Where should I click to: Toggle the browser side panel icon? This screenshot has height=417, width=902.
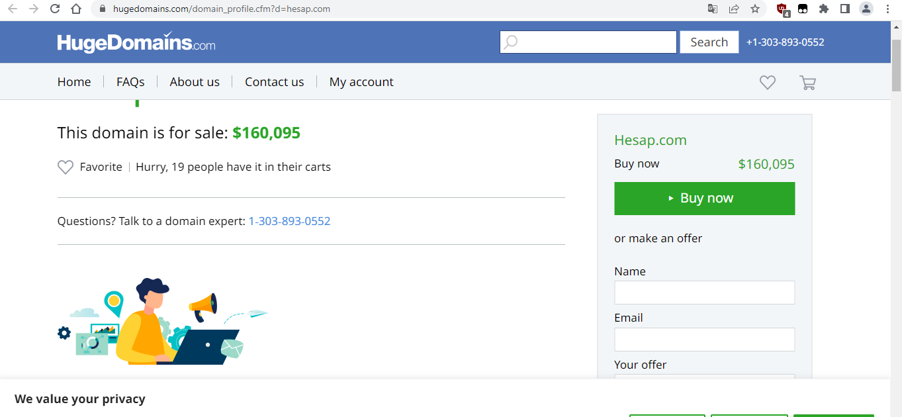pyautogui.click(x=845, y=9)
